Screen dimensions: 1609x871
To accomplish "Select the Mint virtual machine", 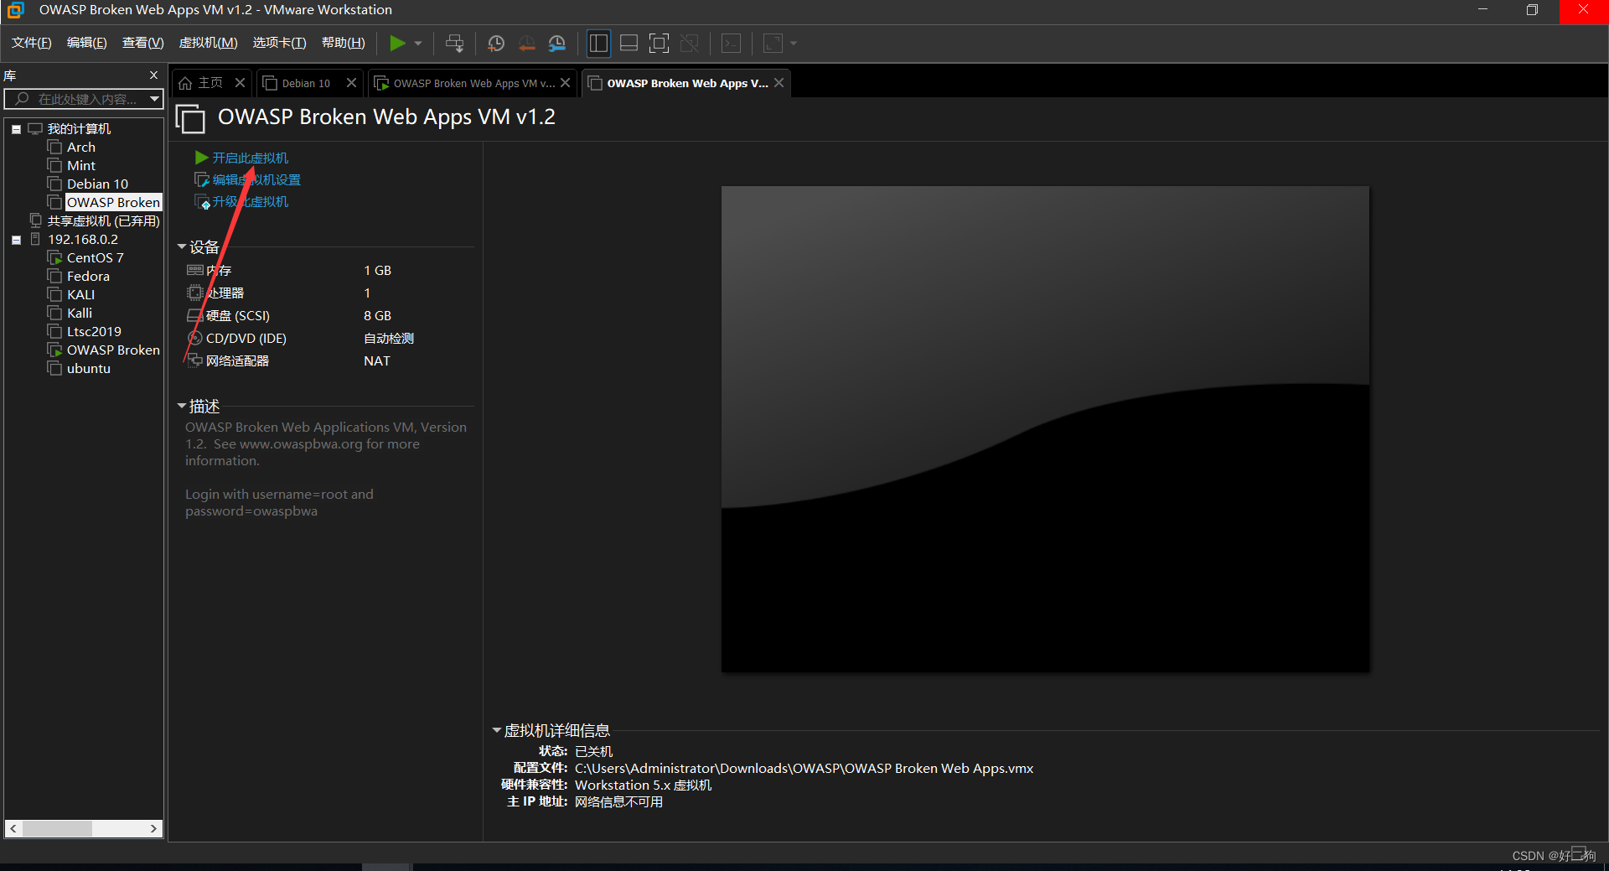I will pyautogui.click(x=81, y=166).
